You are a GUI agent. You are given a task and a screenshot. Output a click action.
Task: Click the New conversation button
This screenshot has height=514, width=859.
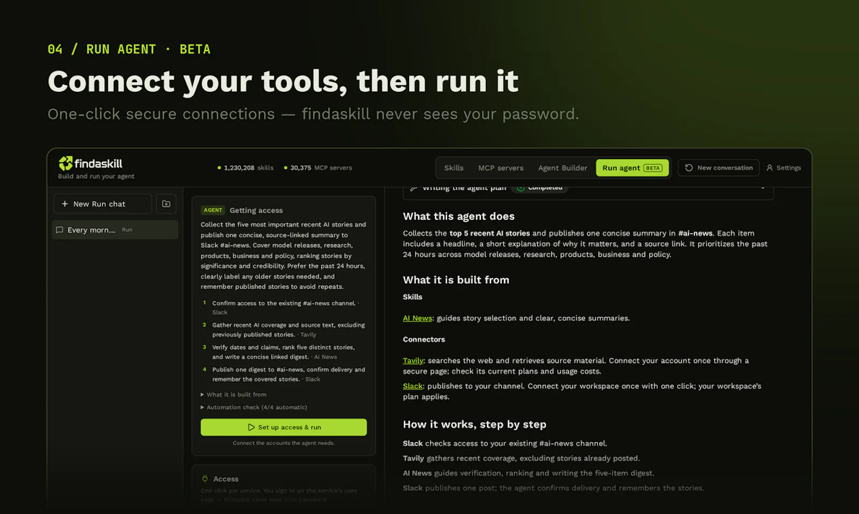[x=718, y=168]
